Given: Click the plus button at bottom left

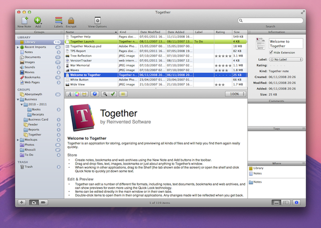Looking at the screenshot, I should point(22,202).
